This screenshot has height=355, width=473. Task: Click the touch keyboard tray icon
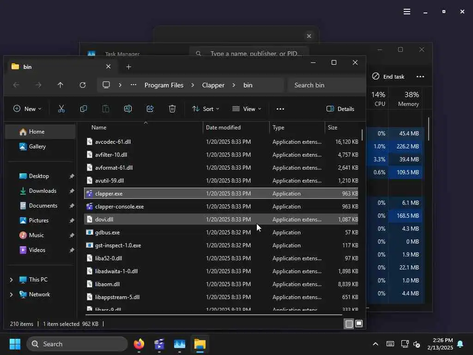pos(390,344)
